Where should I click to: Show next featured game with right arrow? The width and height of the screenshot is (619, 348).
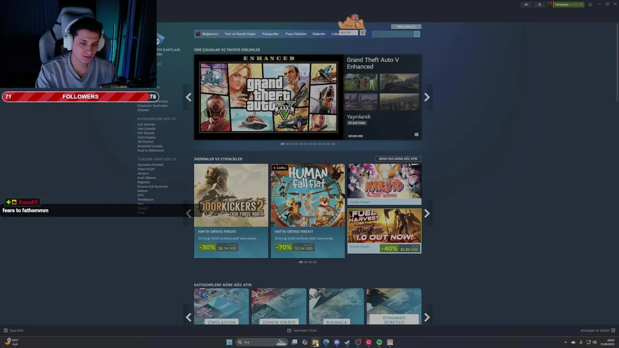pos(427,97)
